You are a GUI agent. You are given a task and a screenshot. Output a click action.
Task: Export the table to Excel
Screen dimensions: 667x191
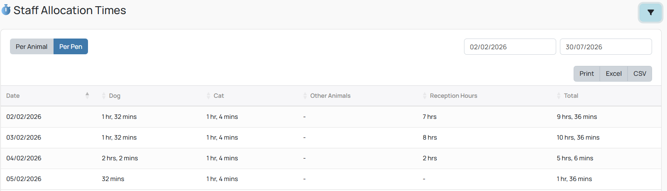[613, 74]
